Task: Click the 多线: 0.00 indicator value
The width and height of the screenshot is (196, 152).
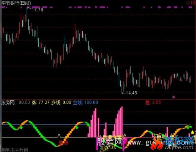Action: 61,102
